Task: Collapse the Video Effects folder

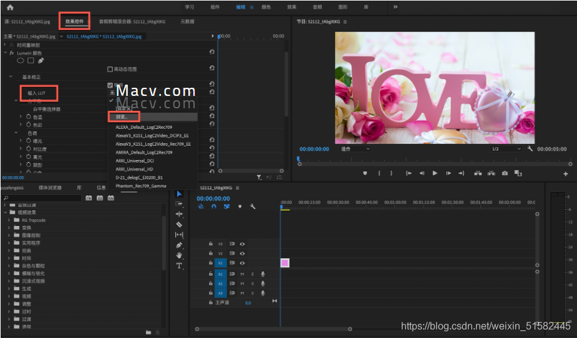Action: point(5,212)
